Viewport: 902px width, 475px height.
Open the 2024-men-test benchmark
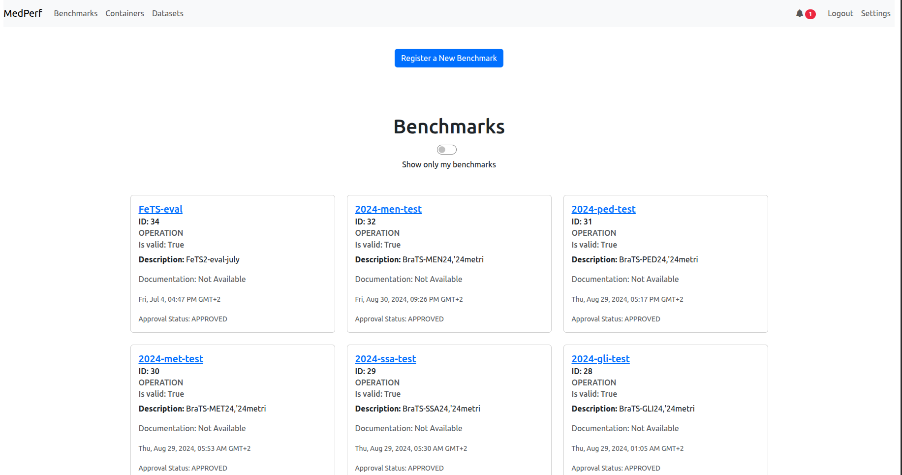pyautogui.click(x=388, y=209)
